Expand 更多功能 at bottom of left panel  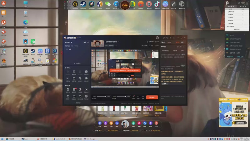[x=77, y=103]
